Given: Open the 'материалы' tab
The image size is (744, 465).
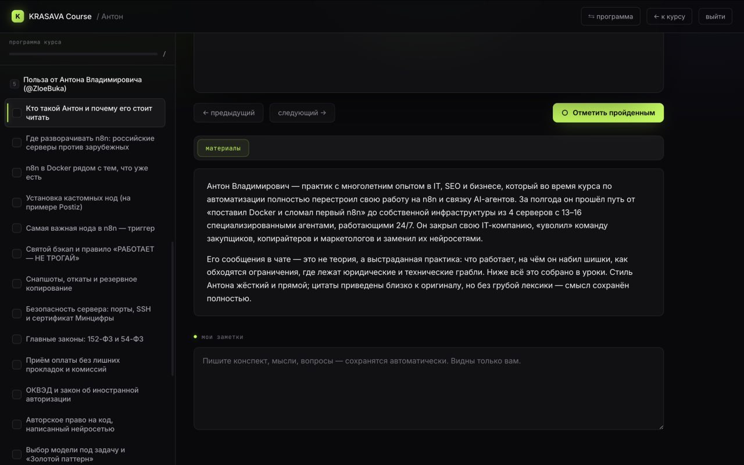Looking at the screenshot, I should click(223, 148).
